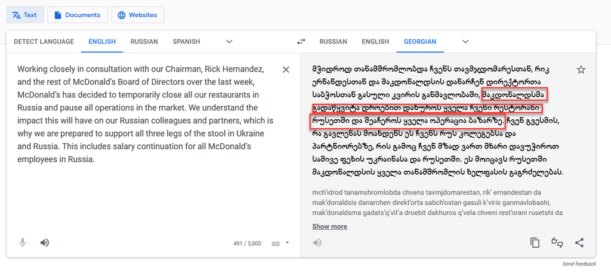This screenshot has height=275, width=611.
Task: Listen to the source text
Action: (x=45, y=243)
